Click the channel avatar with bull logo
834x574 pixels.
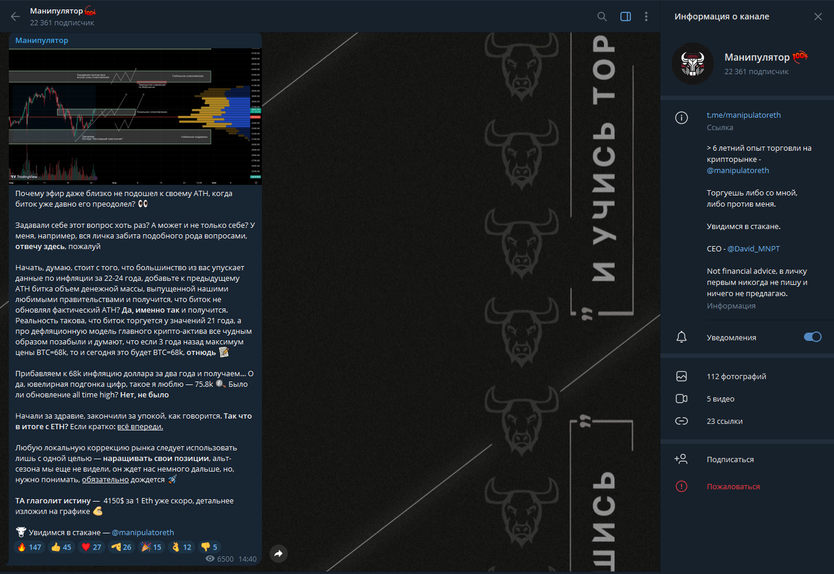click(x=693, y=64)
